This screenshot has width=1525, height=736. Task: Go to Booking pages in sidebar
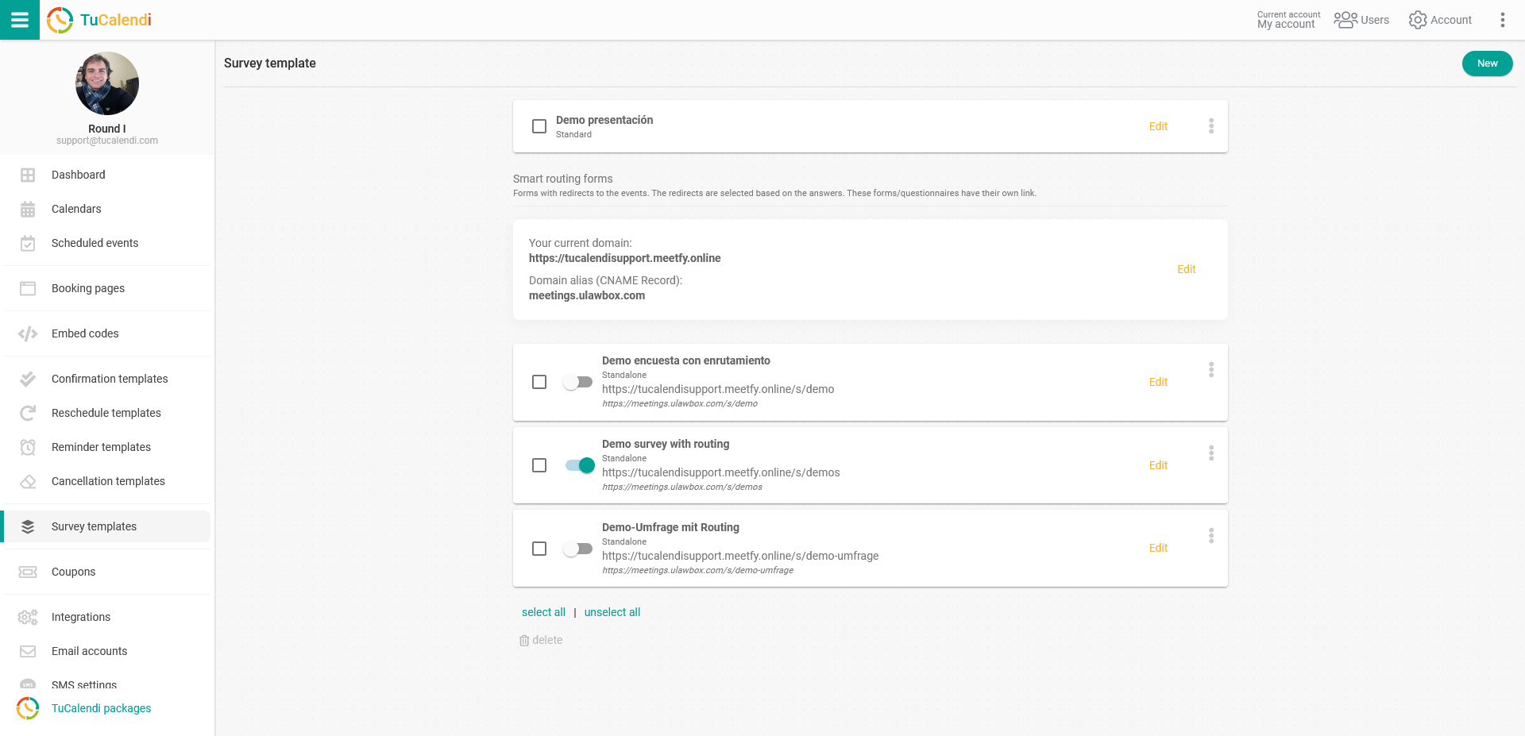coord(88,288)
